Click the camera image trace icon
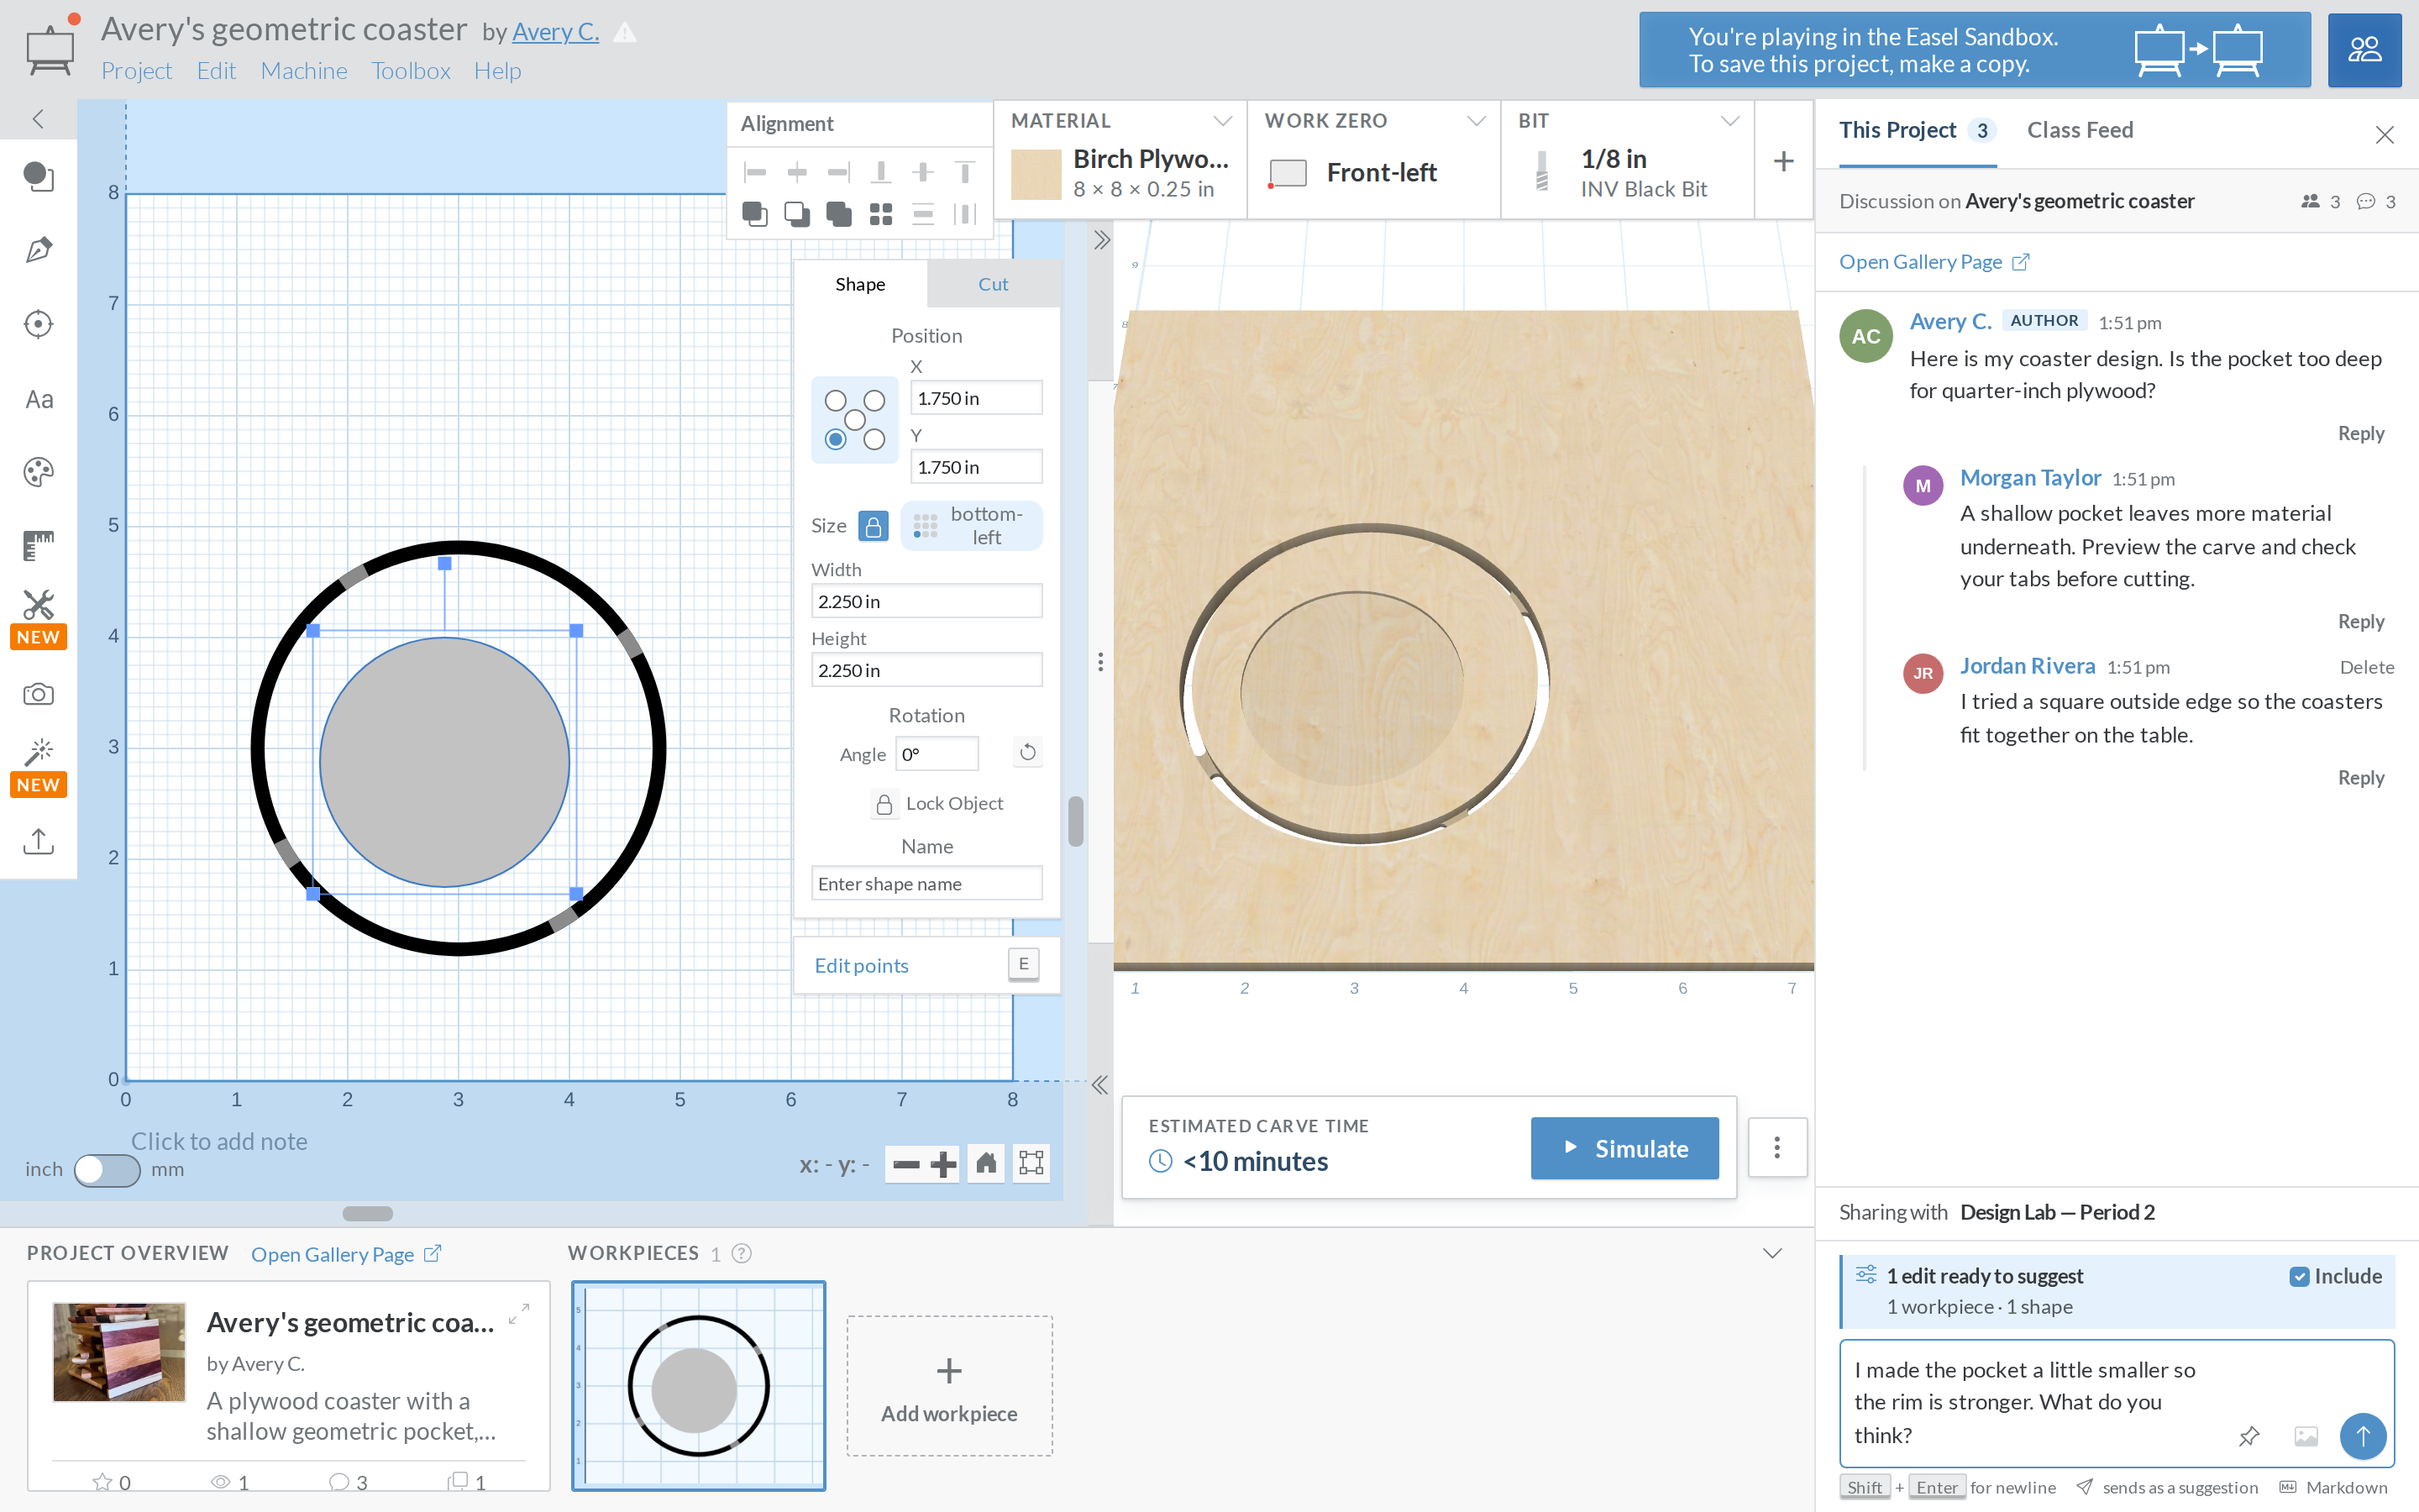This screenshot has width=2419, height=1512. click(x=38, y=694)
